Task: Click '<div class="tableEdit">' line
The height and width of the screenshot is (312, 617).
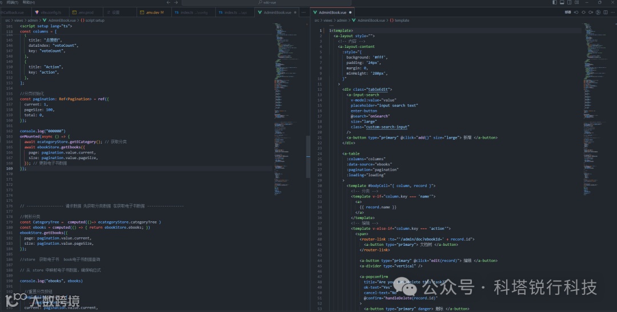Action: (367, 89)
